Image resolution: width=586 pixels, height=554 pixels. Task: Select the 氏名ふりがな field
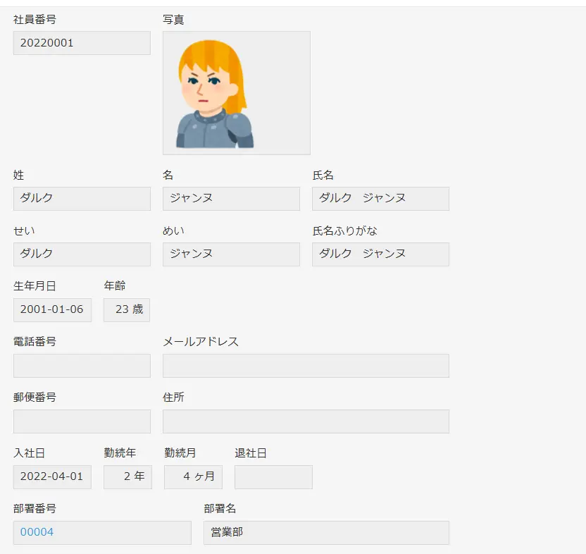click(x=380, y=254)
